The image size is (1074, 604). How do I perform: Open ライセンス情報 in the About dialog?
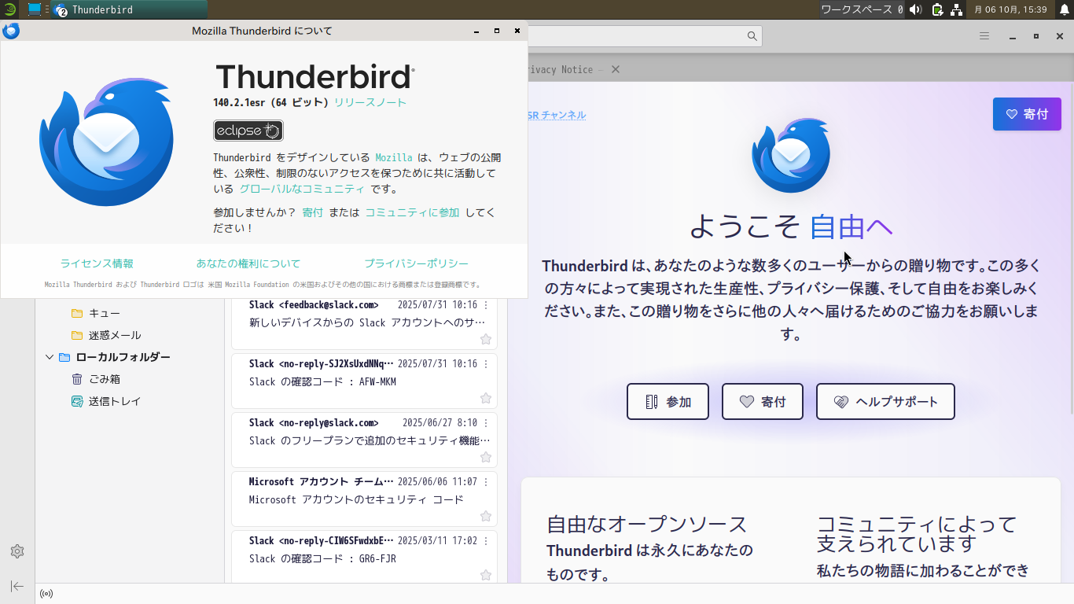(97, 263)
